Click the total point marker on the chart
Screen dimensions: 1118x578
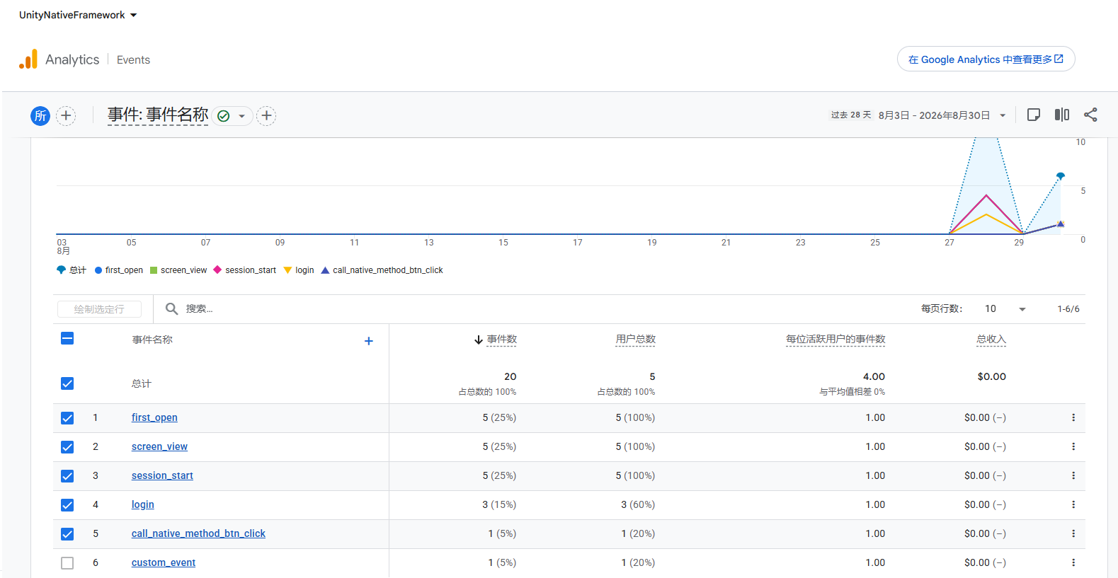coord(1061,175)
